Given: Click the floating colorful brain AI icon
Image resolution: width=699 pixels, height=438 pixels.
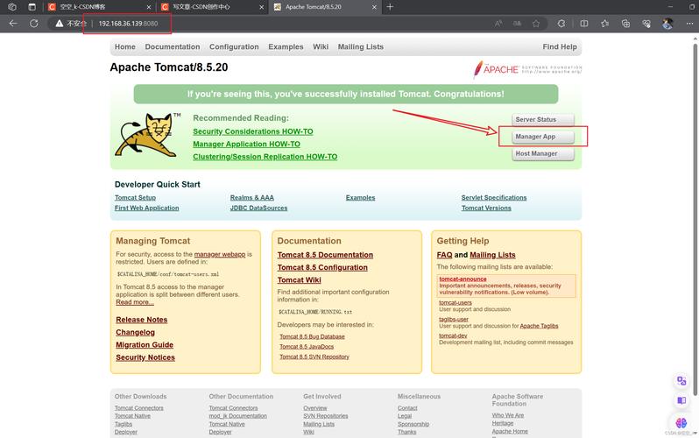Looking at the screenshot, I should pyautogui.click(x=681, y=422).
